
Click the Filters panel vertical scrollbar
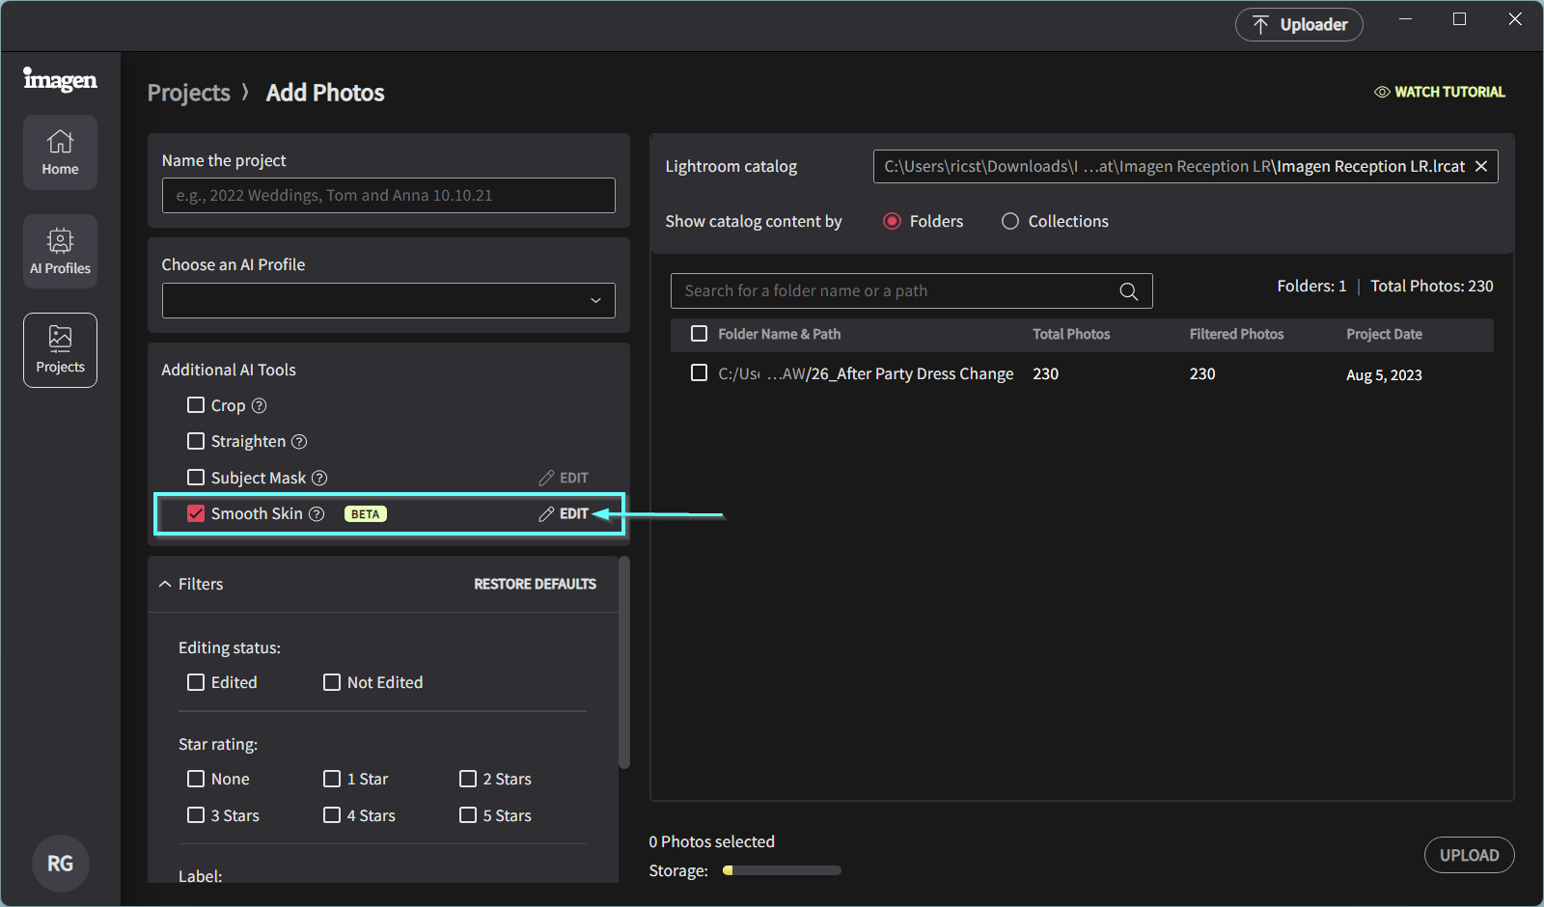coord(624,663)
